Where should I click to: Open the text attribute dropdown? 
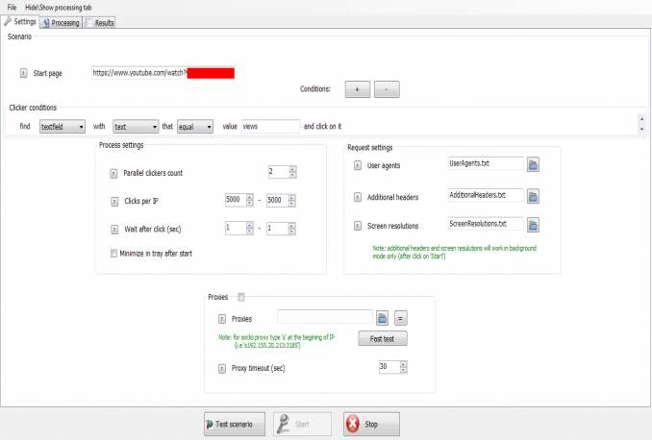tap(135, 126)
